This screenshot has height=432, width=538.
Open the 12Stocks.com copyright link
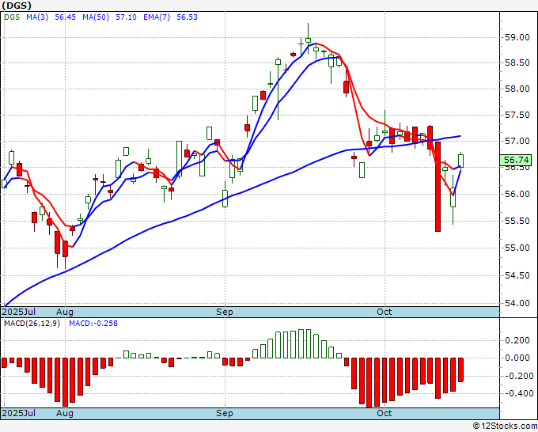click(505, 426)
